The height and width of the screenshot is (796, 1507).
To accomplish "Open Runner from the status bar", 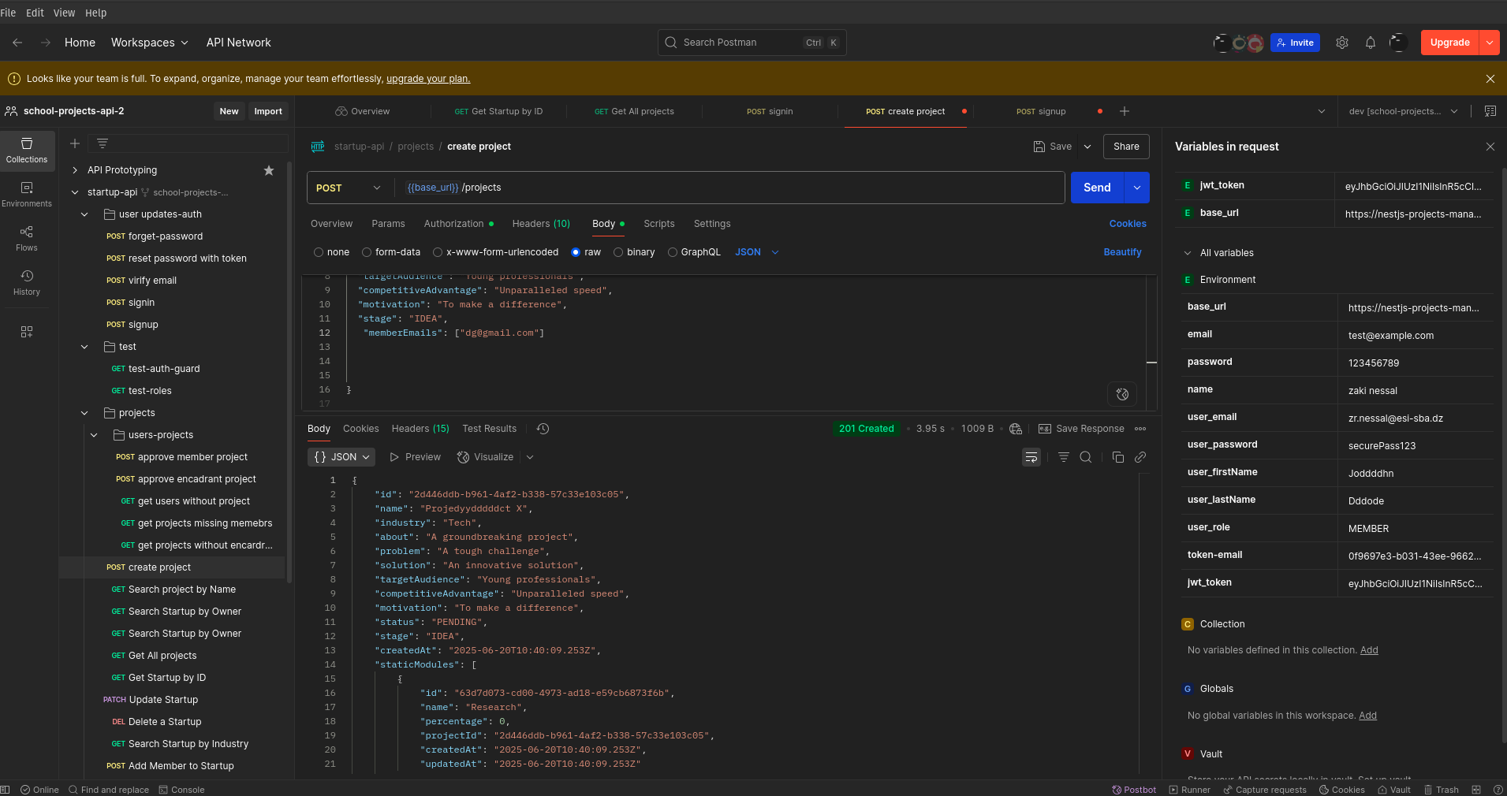I will click(1190, 790).
